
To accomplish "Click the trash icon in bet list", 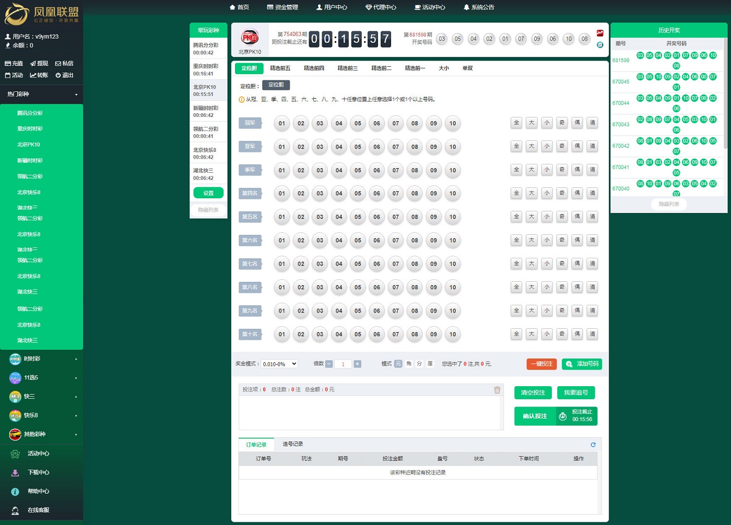I will pyautogui.click(x=497, y=390).
